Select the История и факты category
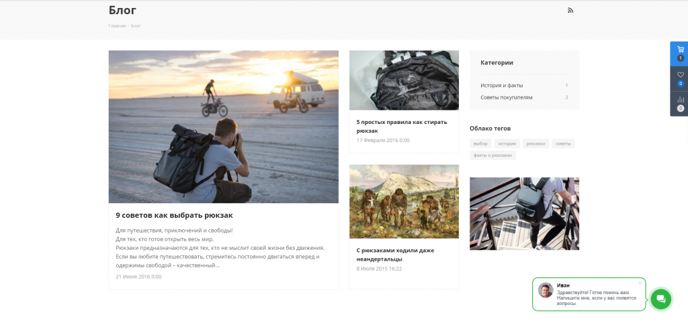Viewport: 688px width, 329px height. click(501, 86)
